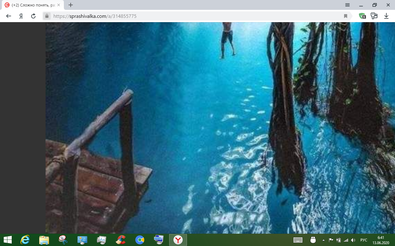Launch CCleaner from the taskbar
Screen dimensions: 395x246
tap(121, 240)
